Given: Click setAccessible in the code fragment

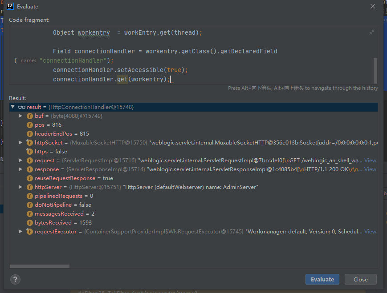Looking at the screenshot, I should tap(140, 70).
